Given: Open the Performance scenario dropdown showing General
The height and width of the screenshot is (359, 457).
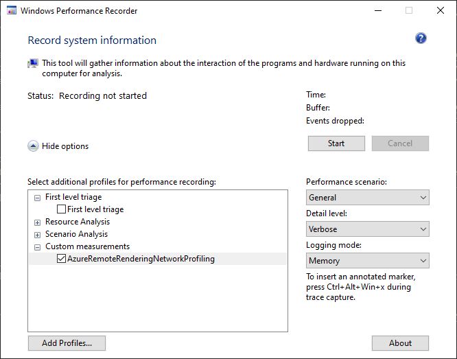Looking at the screenshot, I should (368, 198).
